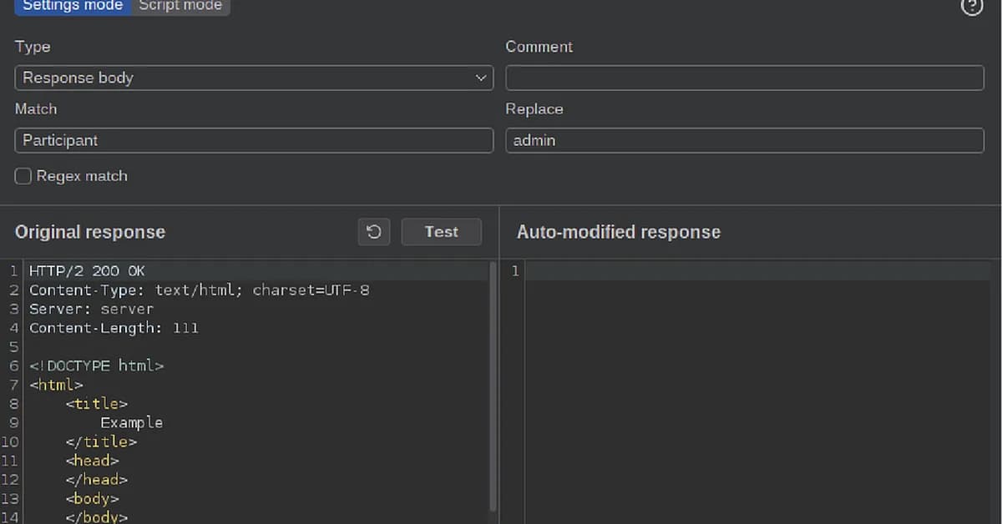The height and width of the screenshot is (524, 1002).
Task: Click the 'Content-Length: 111' line
Action: coord(114,328)
